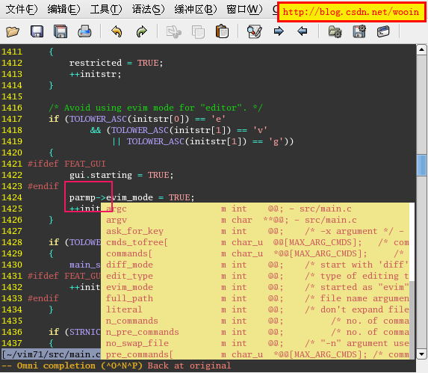The image size is (428, 373).
Task: Click the main.c status line path
Action: (x=52, y=354)
